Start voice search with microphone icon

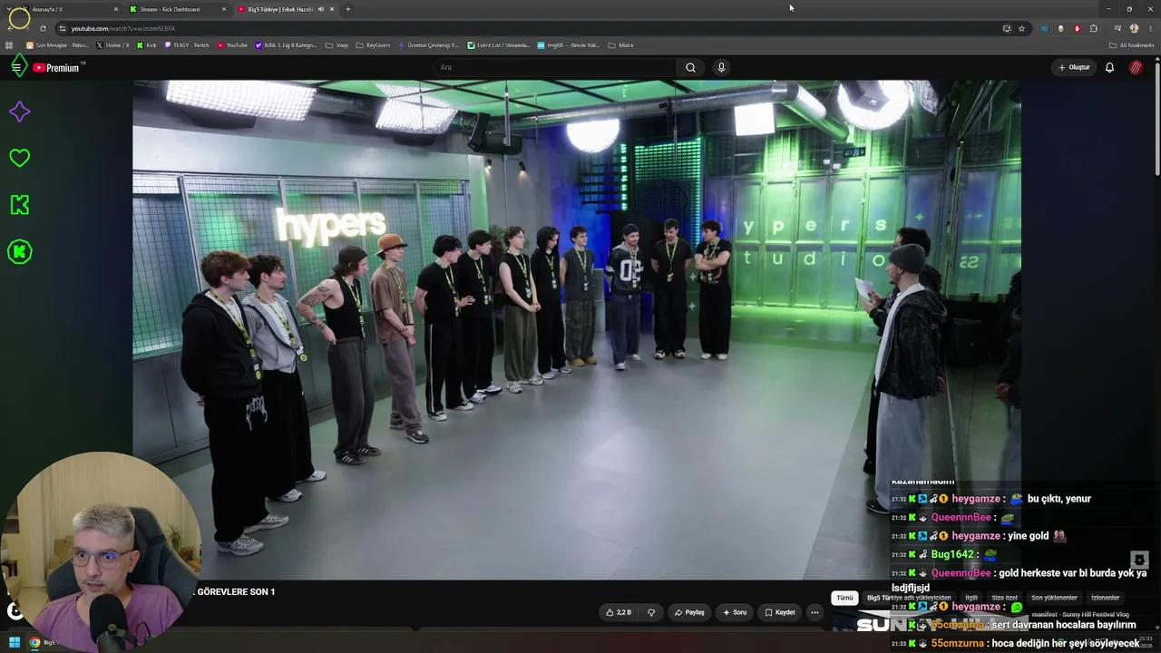click(721, 67)
